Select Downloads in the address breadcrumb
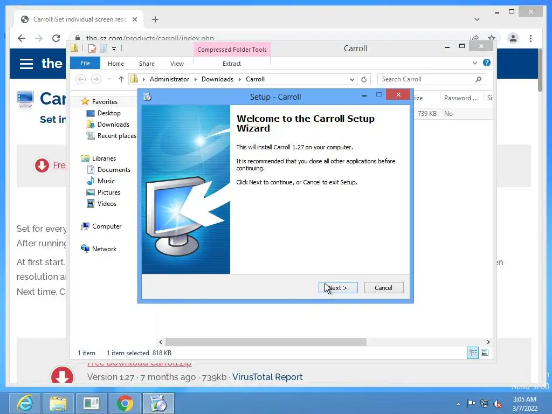Screen dimensions: 552x414 [x=217, y=79]
